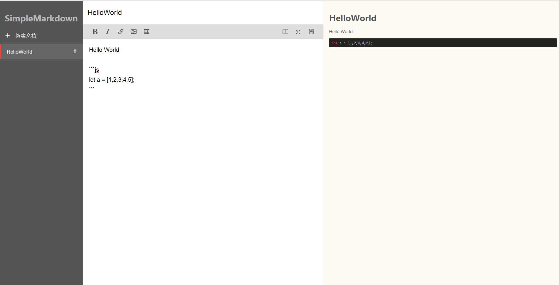Insert a table with the table icon
Image resolution: width=559 pixels, height=285 pixels.
click(147, 32)
